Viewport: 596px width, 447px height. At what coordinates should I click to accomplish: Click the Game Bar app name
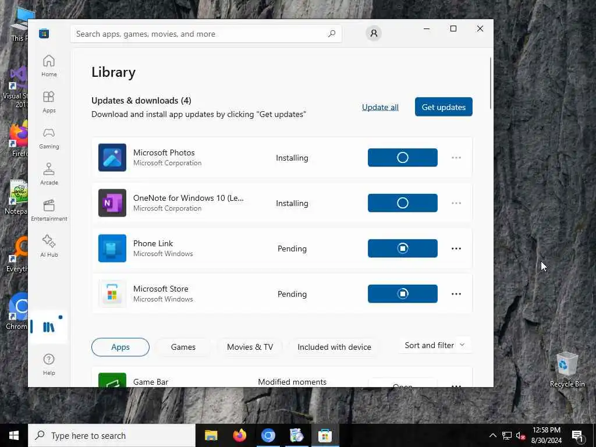click(x=151, y=382)
